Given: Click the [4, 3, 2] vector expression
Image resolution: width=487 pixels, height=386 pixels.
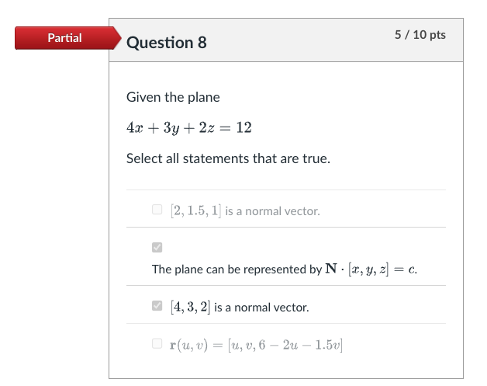Looking at the screenshot, I should pos(190,308).
